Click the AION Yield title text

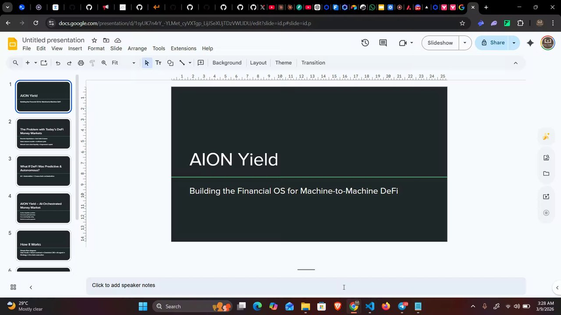click(234, 160)
